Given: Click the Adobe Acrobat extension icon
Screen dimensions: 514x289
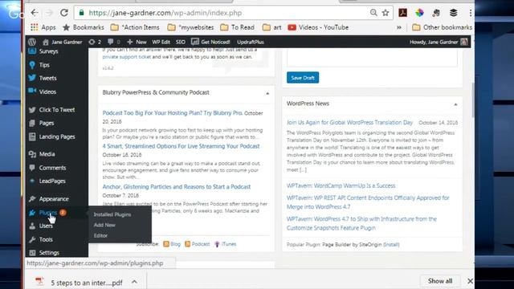Looking at the screenshot, I should click(402, 13).
